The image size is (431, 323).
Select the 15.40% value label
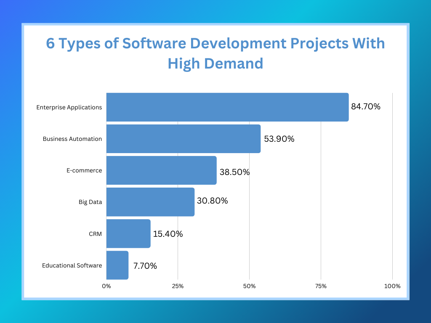click(x=168, y=234)
